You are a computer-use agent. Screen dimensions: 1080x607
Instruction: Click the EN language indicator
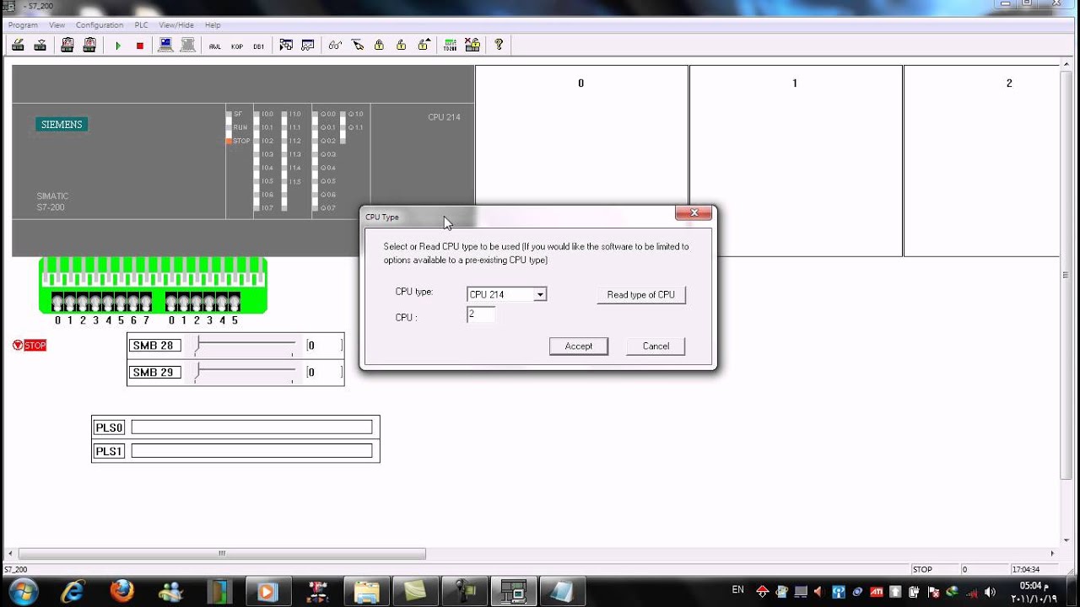click(x=737, y=590)
